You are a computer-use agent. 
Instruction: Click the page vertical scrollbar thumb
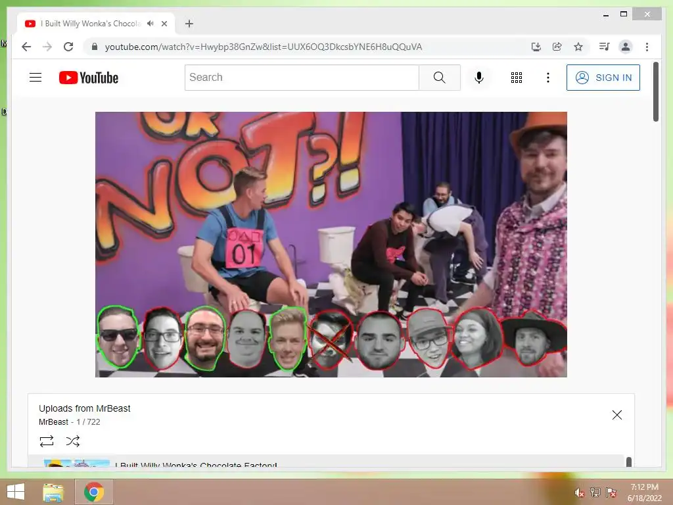[x=656, y=92]
